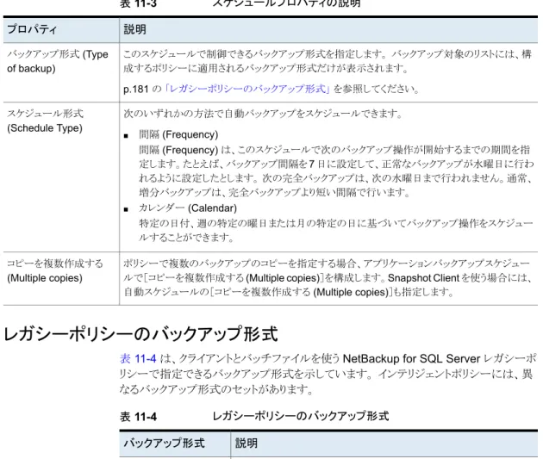543x459 pixels.
Task: Click the paragraph starting ポリシーで複数のバックアップ
Action: (328, 278)
